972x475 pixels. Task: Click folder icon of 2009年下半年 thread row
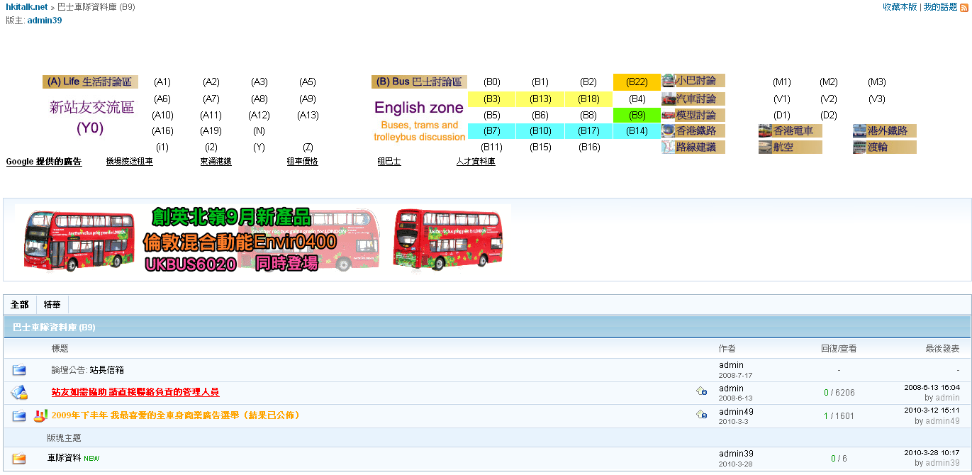coord(19,415)
